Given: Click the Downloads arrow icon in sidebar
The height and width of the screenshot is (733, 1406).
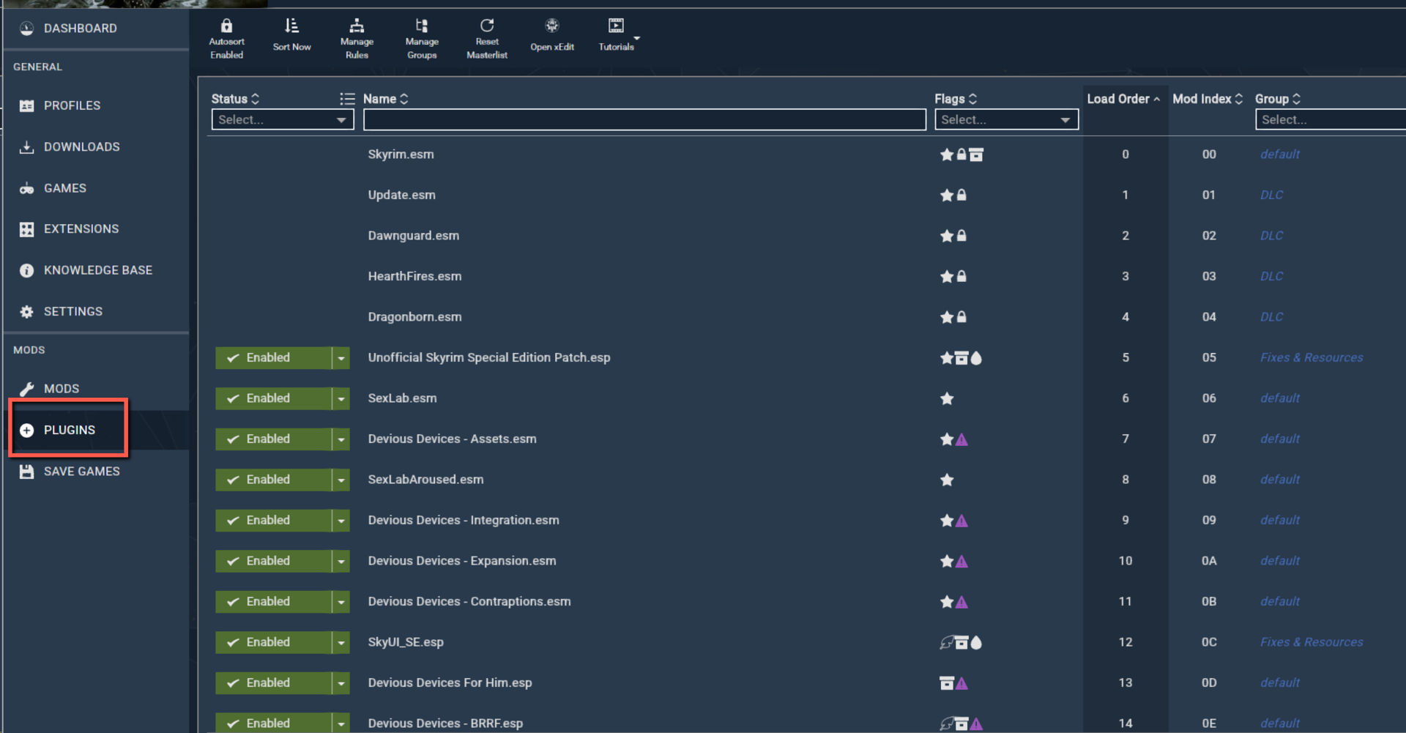Looking at the screenshot, I should [26, 147].
